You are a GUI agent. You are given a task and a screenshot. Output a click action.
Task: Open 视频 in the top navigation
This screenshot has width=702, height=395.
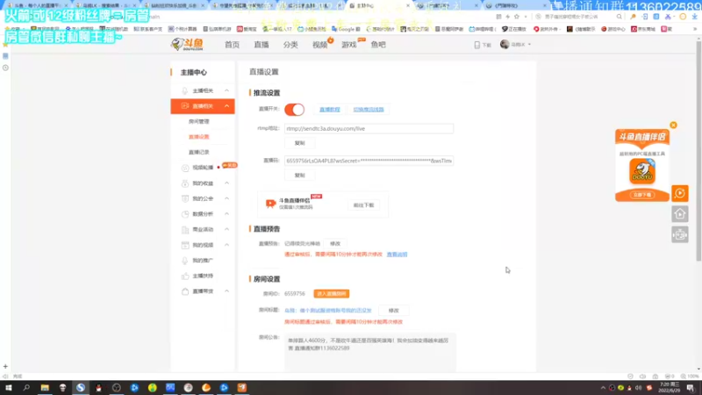click(x=319, y=45)
